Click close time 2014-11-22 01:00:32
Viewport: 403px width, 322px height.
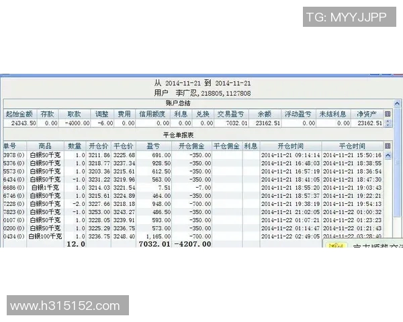352,212
